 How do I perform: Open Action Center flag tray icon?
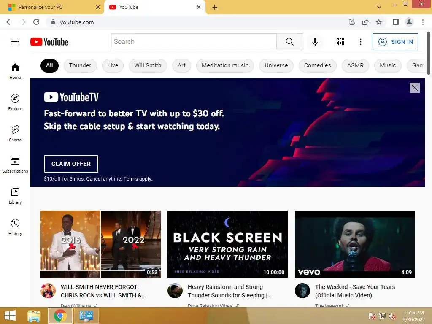tap(372, 316)
